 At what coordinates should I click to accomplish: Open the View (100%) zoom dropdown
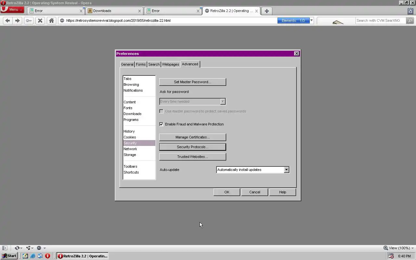399,248
